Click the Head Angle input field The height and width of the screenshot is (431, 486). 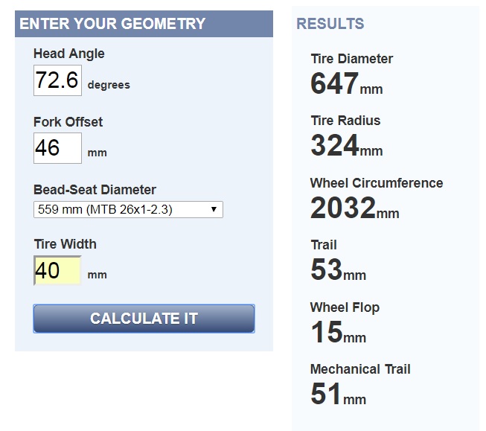pos(57,80)
